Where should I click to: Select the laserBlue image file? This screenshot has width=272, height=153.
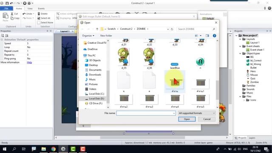[175, 65]
